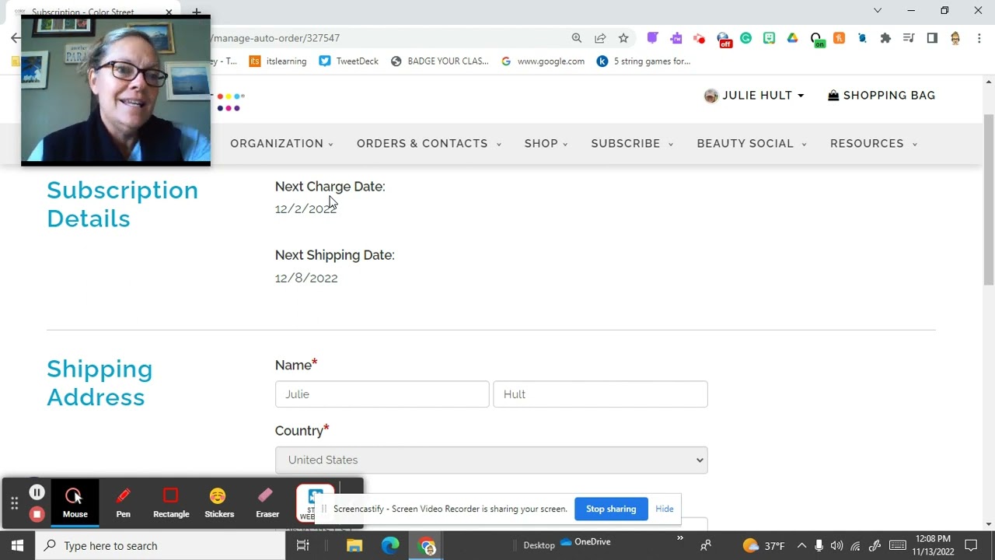
Task: Open the www.google.com bookmark
Action: click(x=543, y=61)
